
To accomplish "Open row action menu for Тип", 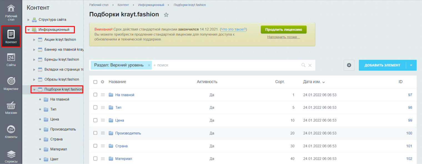I will [x=103, y=107].
